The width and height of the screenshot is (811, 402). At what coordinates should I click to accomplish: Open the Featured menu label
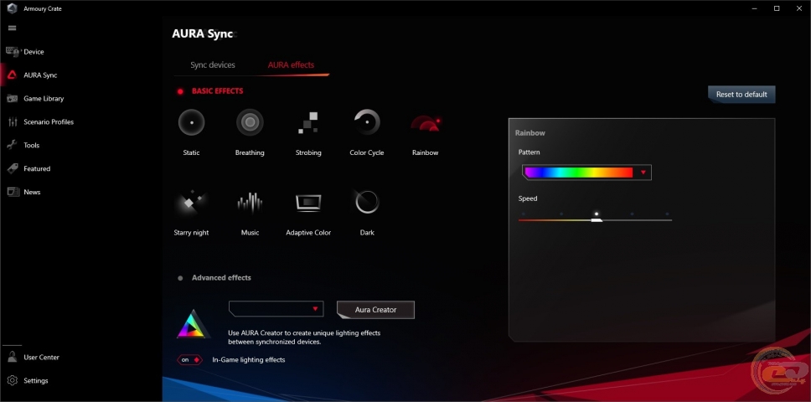tap(37, 168)
